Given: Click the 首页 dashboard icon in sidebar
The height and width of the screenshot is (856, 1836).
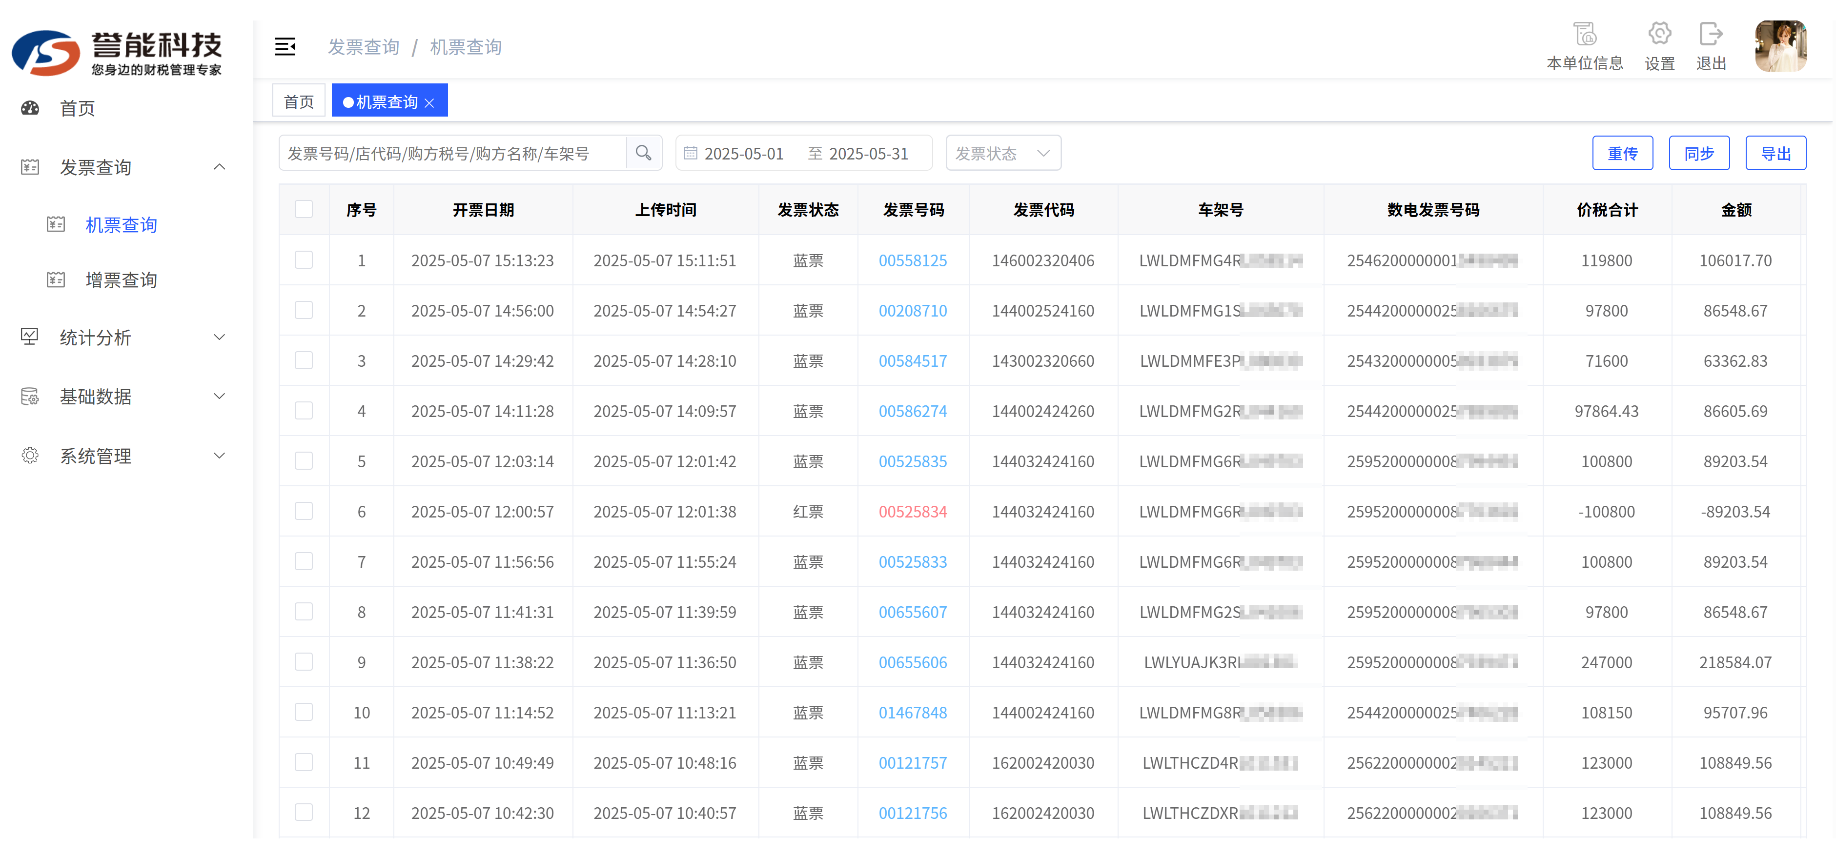Looking at the screenshot, I should [x=30, y=108].
